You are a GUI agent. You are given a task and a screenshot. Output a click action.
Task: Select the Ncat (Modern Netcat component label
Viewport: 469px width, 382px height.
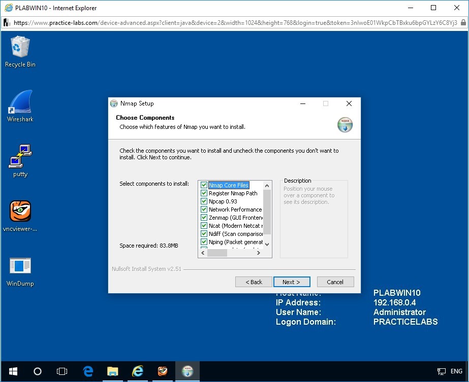(x=236, y=225)
